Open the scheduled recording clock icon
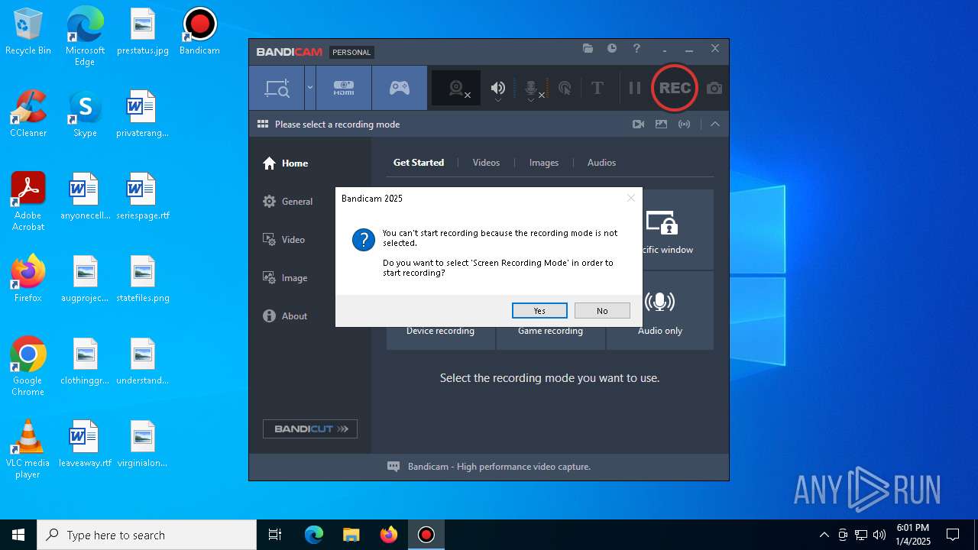The image size is (978, 550). pos(612,48)
